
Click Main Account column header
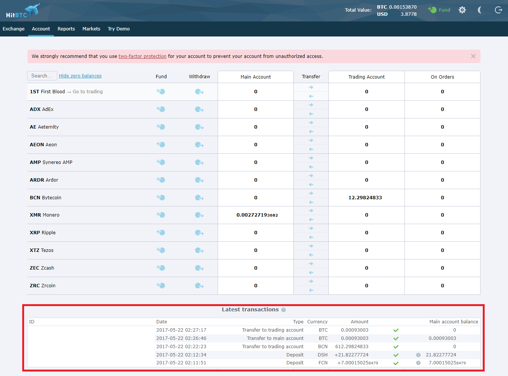pyautogui.click(x=256, y=77)
